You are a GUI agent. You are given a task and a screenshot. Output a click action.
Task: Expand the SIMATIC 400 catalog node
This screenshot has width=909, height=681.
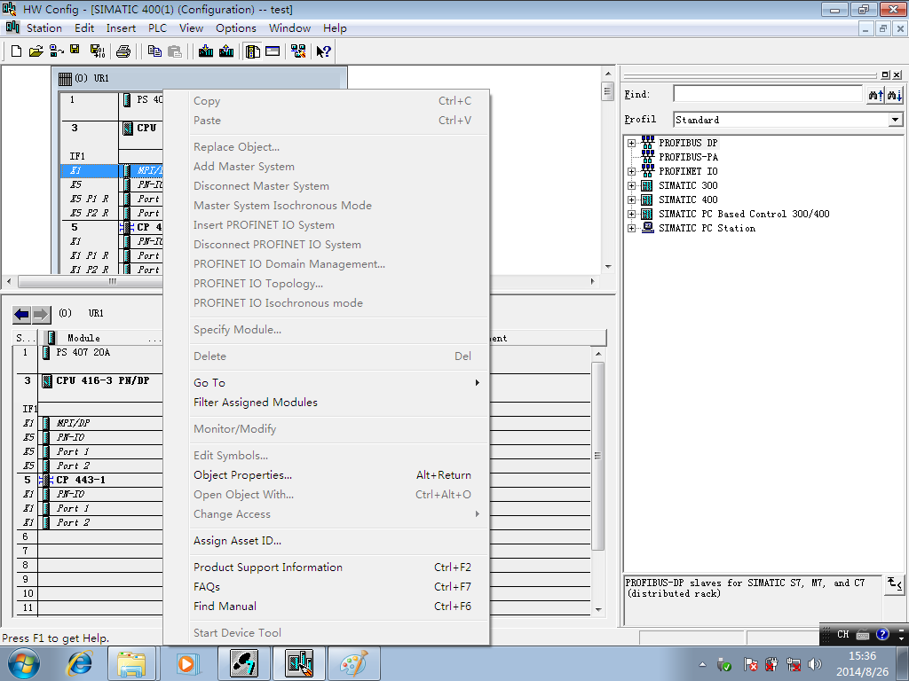(x=631, y=200)
